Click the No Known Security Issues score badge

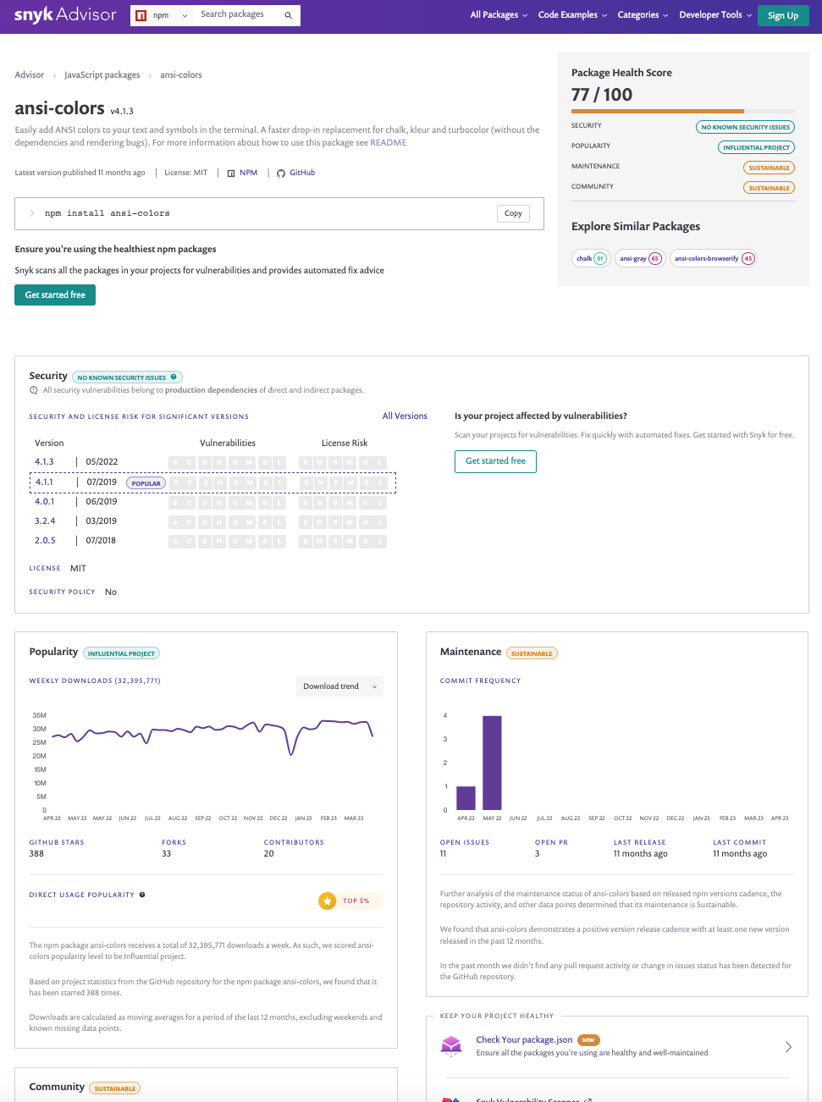click(745, 127)
